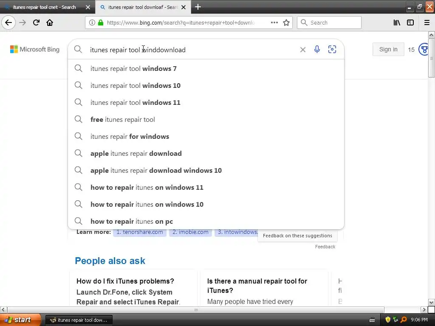This screenshot has width=435, height=326.
Task: Click the network connection tray icon
Action: click(x=395, y=320)
